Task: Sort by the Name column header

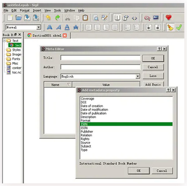Action: (x=58, y=84)
